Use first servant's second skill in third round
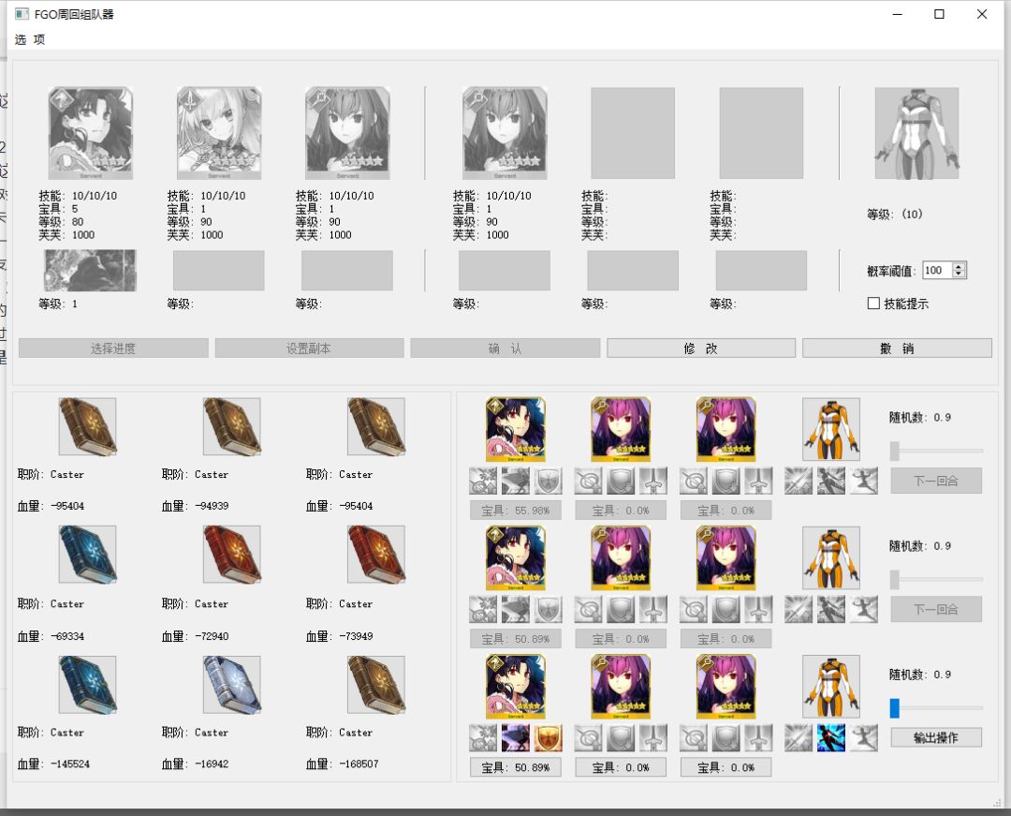The width and height of the screenshot is (1011, 816). [x=515, y=738]
